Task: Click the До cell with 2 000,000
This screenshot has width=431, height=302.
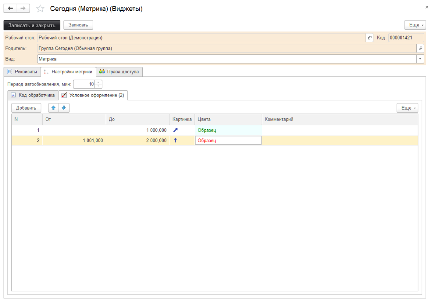Action: [138, 140]
